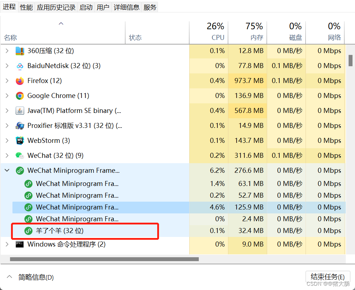Switch to the 进程 tab

click(x=9, y=7)
